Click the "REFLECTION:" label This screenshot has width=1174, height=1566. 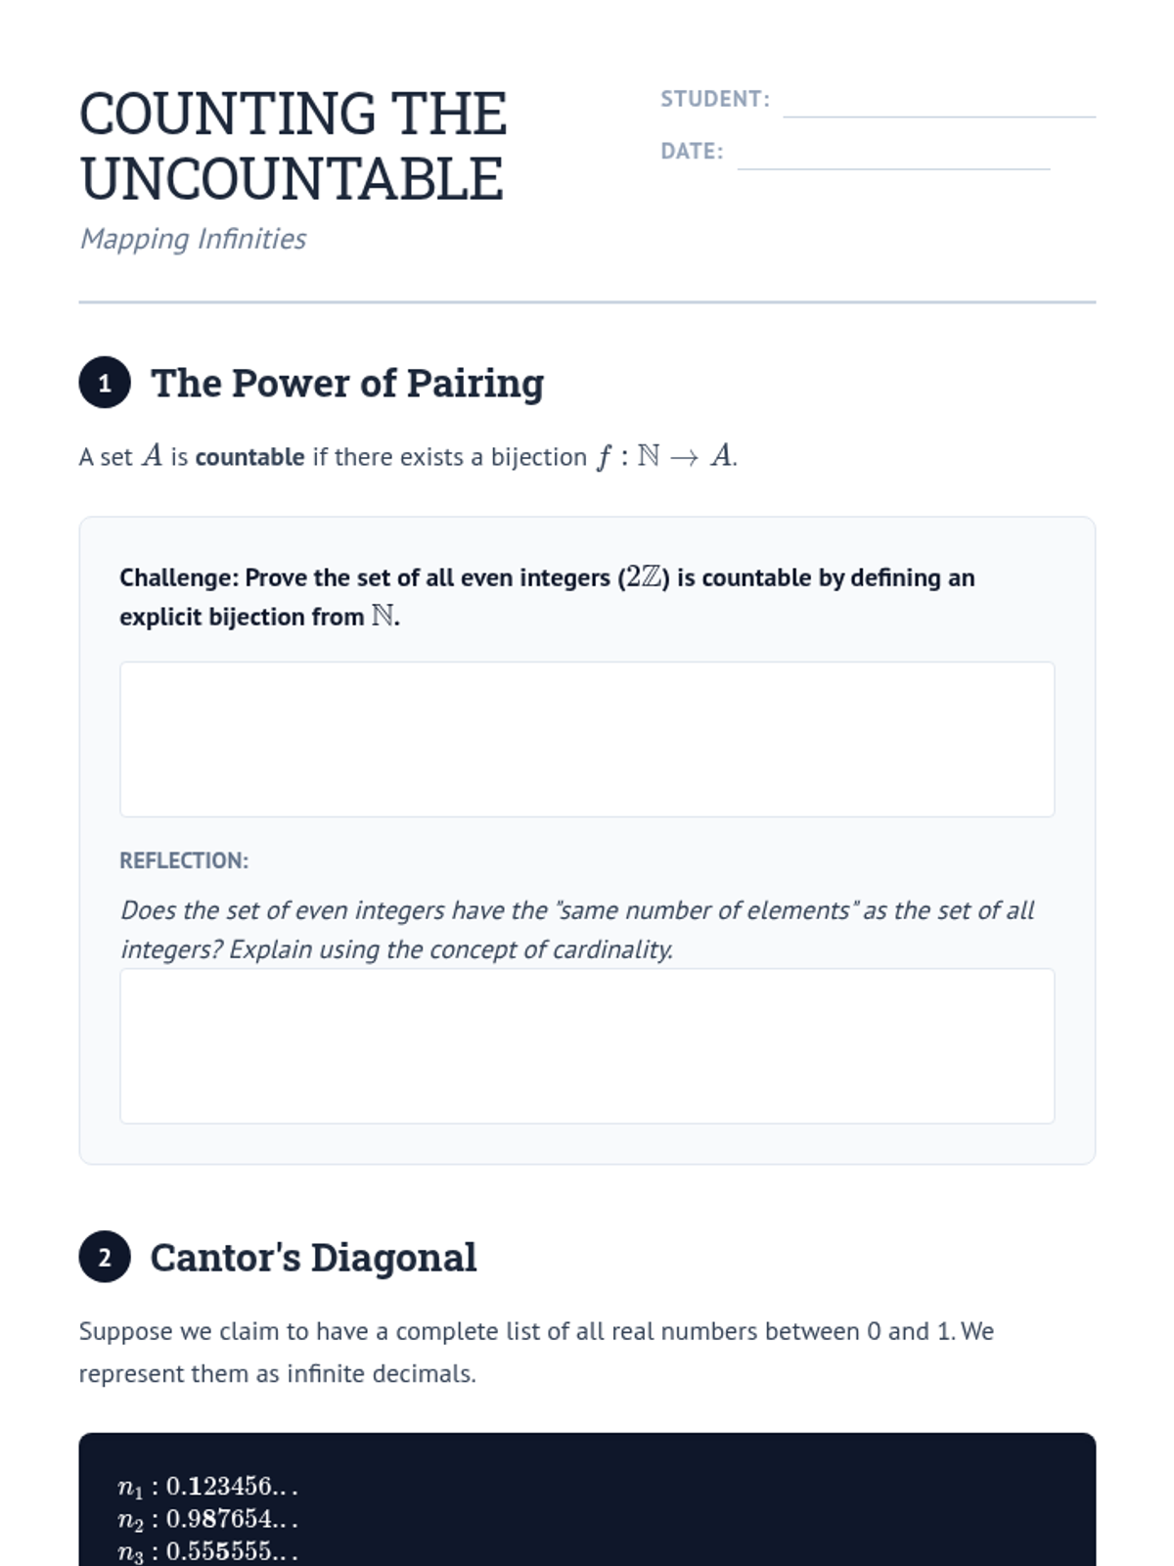(184, 860)
